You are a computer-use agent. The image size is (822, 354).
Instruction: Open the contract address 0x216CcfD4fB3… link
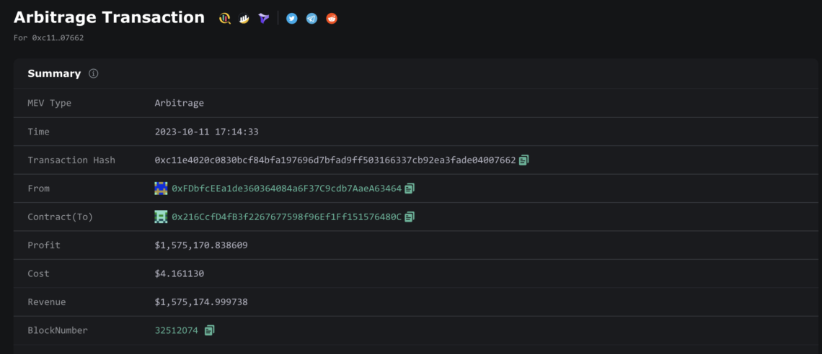click(287, 217)
